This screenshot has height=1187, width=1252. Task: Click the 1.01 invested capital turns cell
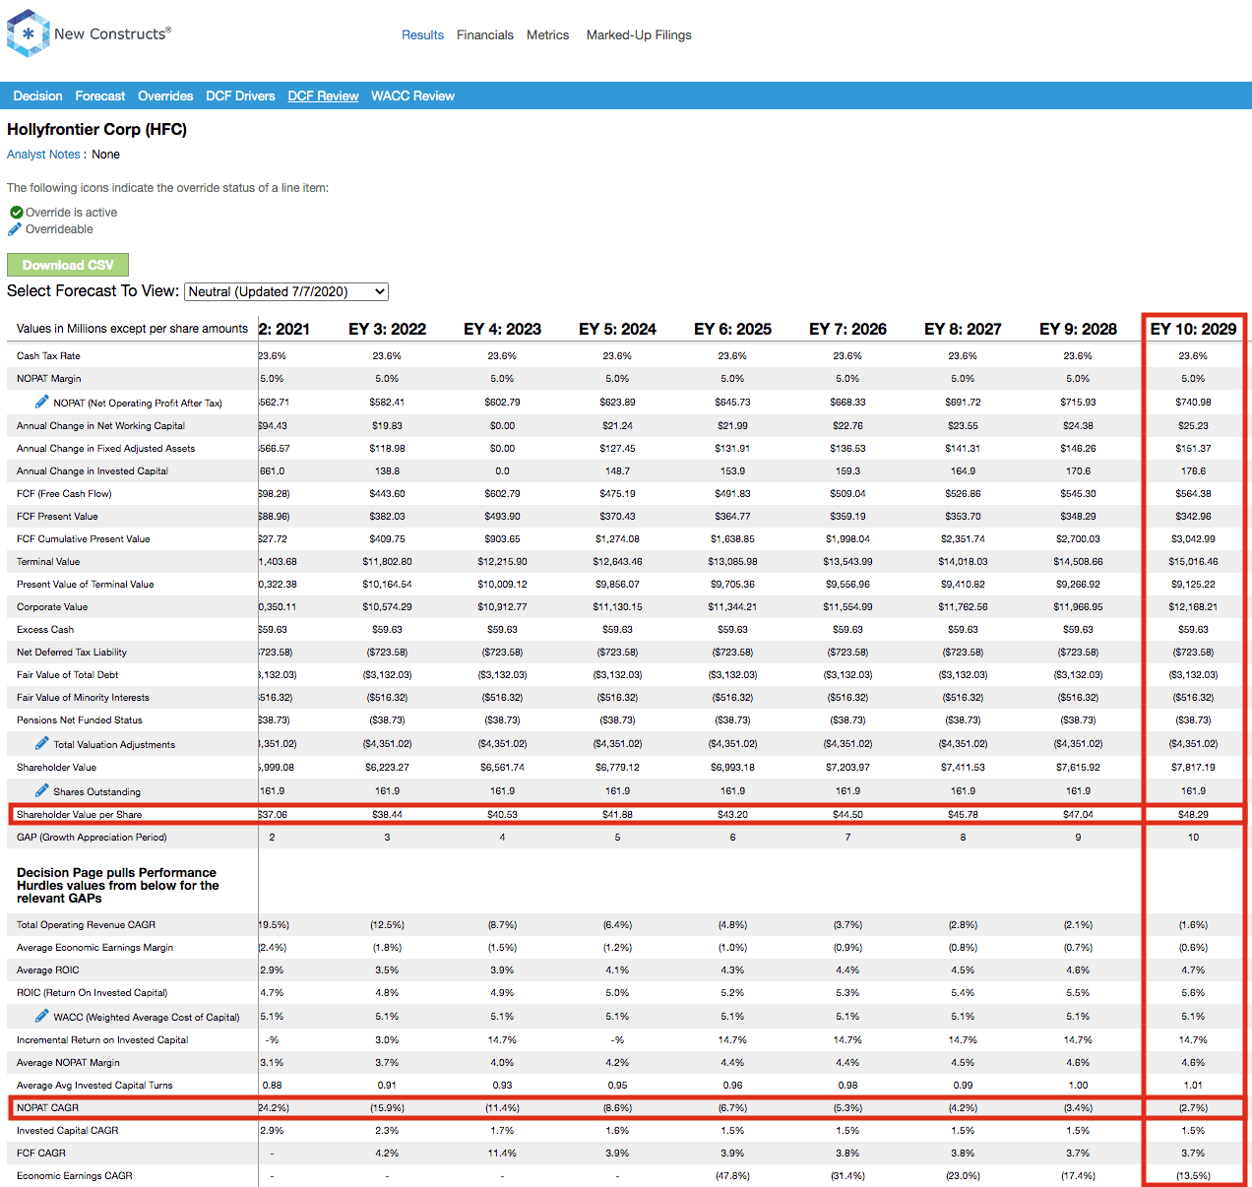1193,1086
